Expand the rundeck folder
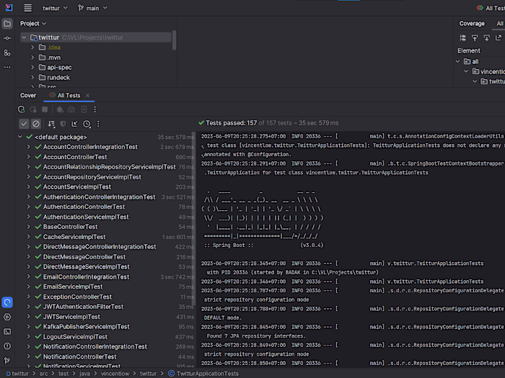Image resolution: width=505 pixels, height=378 pixels. [32, 78]
